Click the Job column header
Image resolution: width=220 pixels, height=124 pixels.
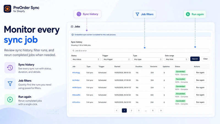pos(74,66)
